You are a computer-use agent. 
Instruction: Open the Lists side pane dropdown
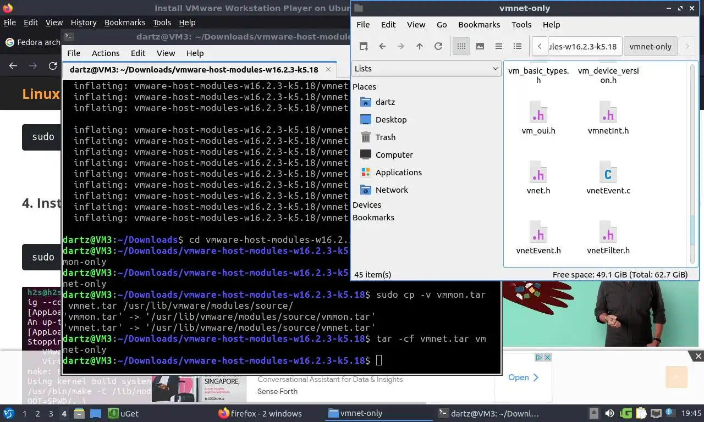426,69
